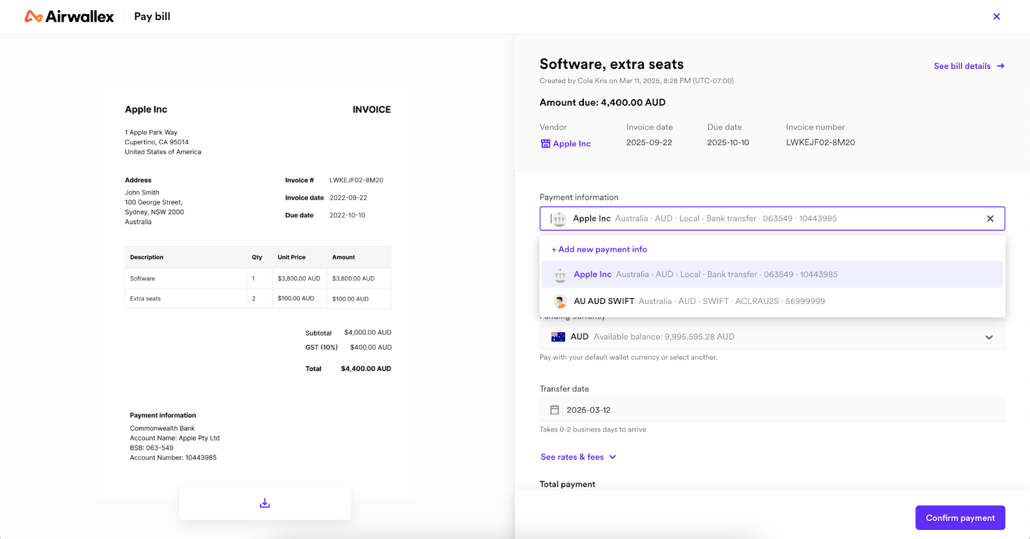Open the See bill details link

point(962,66)
